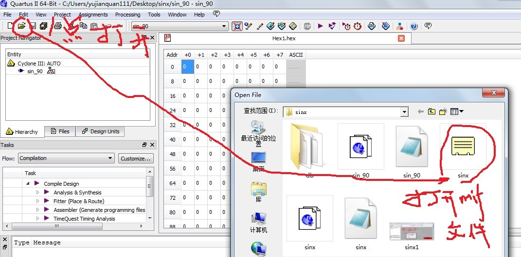Switch to the Files tab

click(60, 131)
